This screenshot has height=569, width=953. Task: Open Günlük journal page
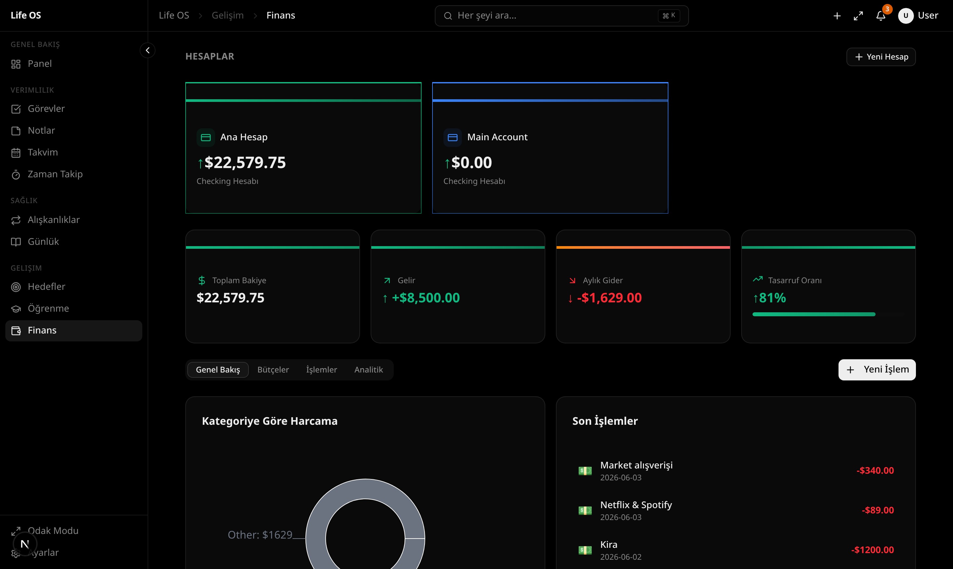point(74,242)
